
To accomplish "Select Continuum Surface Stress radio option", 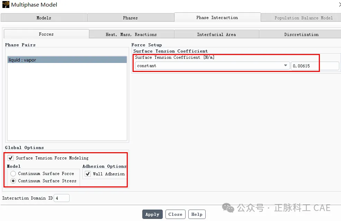I will pyautogui.click(x=13, y=181).
